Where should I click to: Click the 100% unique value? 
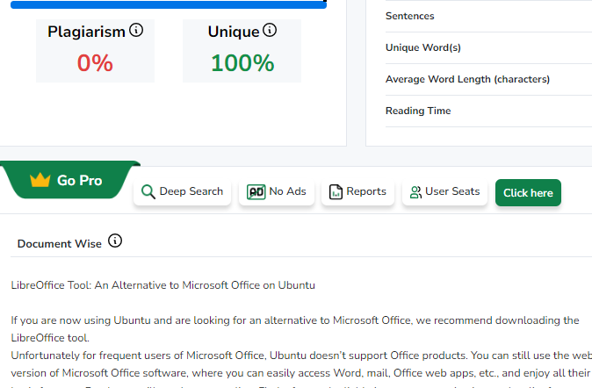click(242, 63)
